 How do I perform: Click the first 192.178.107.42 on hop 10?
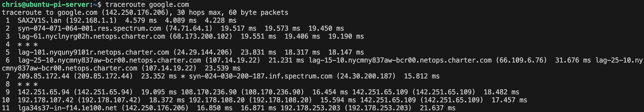(x=46, y=100)
